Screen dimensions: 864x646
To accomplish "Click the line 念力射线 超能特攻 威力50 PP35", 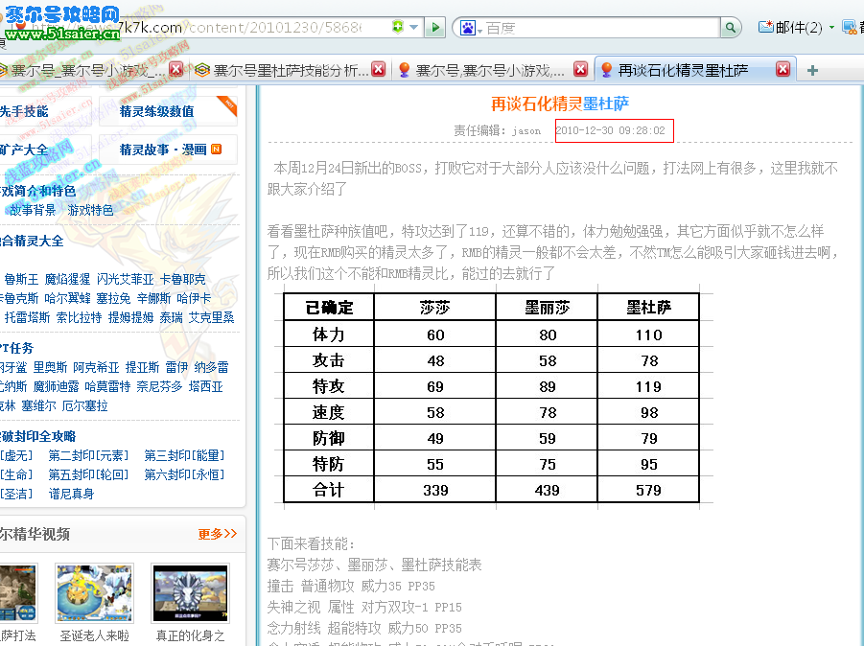I will coord(364,628).
